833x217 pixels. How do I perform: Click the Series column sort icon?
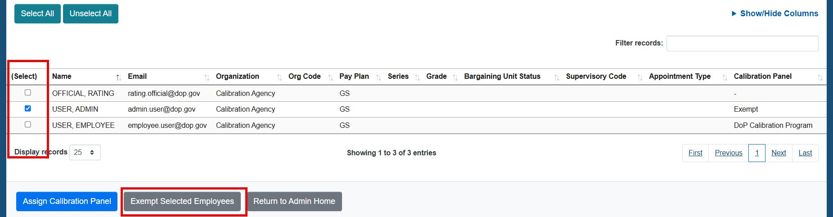point(417,77)
